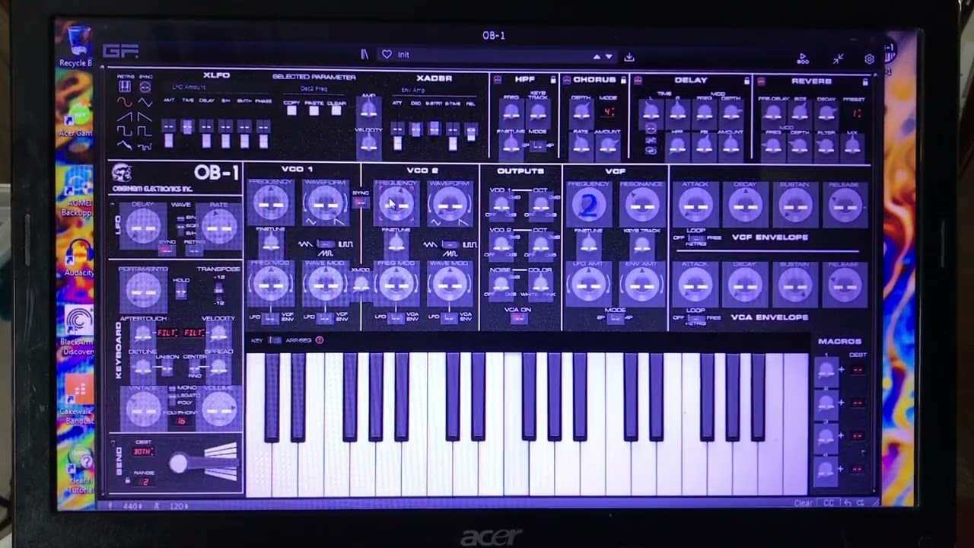Screen dimensions: 974x548
Task: Click the shrink arrows icon in the top bar
Action: point(838,59)
